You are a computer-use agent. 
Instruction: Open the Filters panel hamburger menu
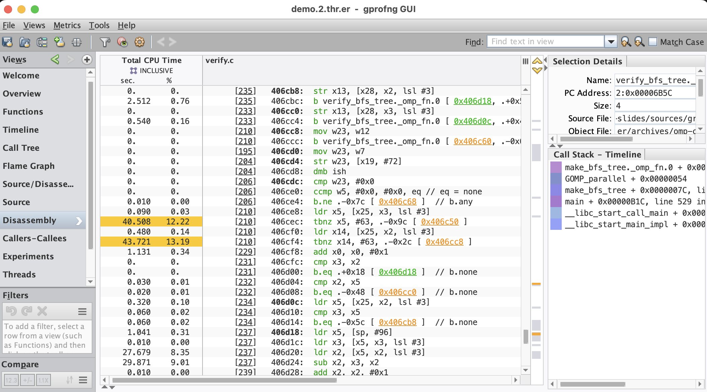[82, 312]
